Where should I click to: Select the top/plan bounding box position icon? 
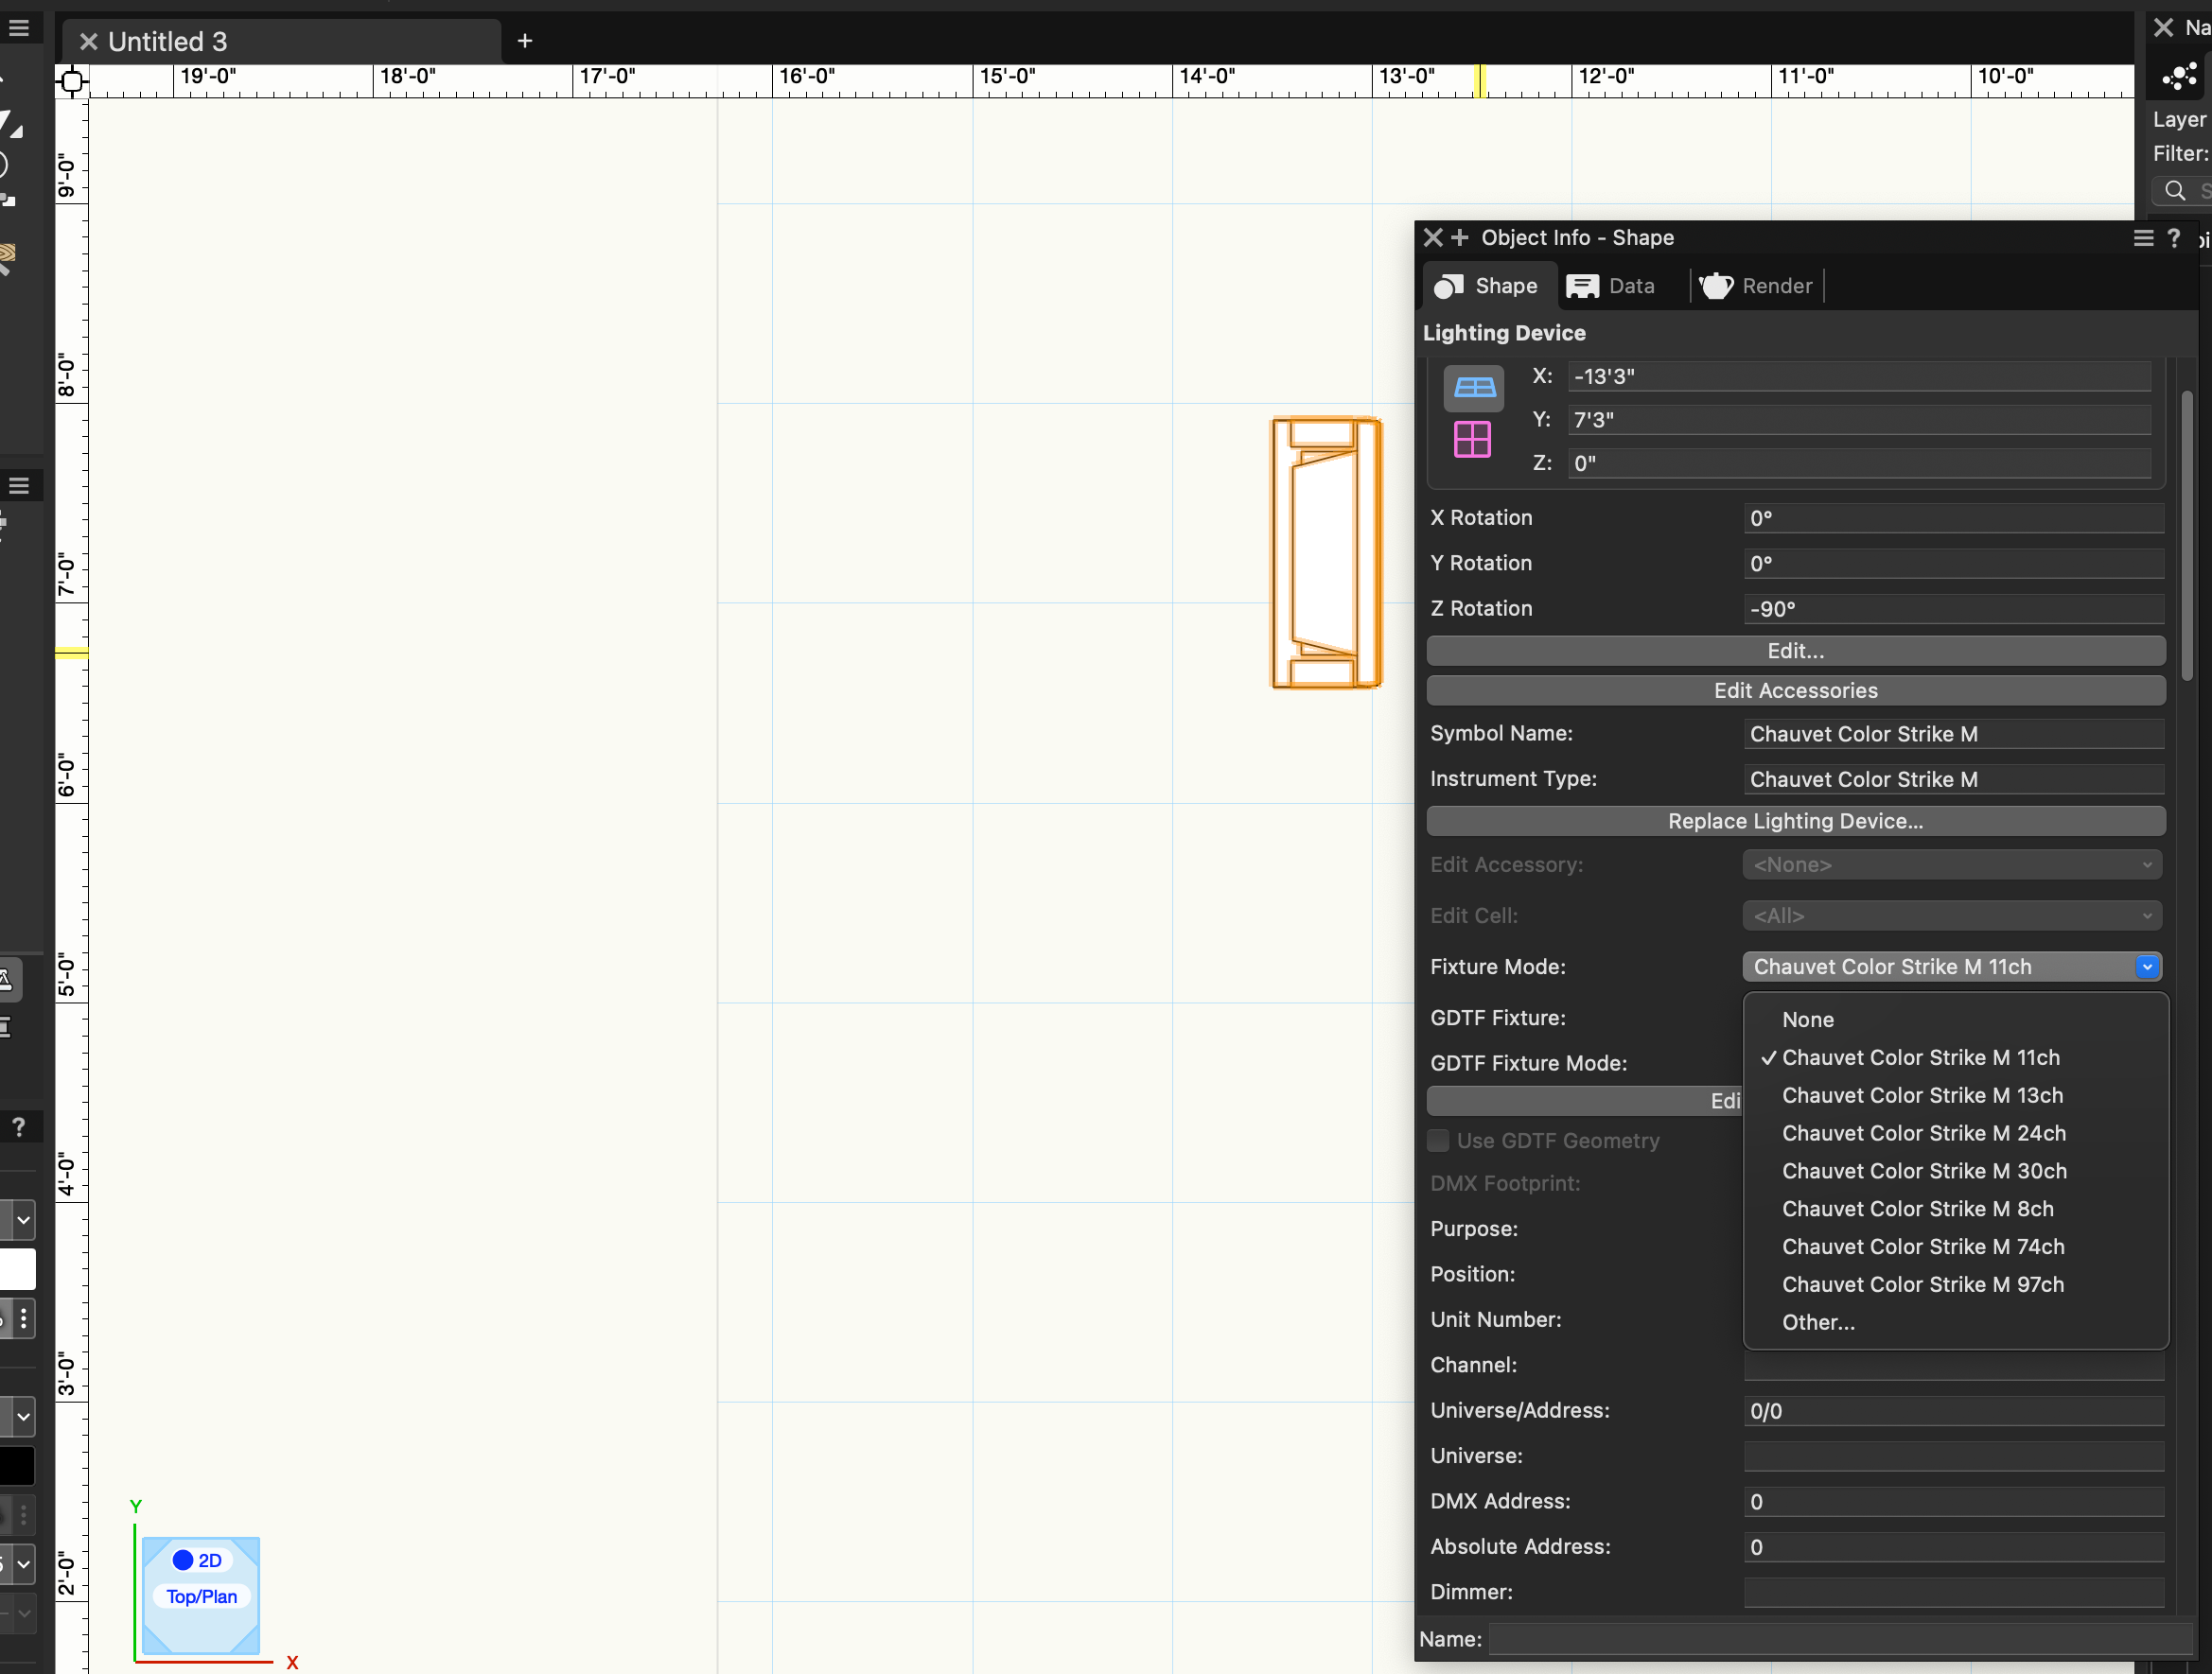1473,388
